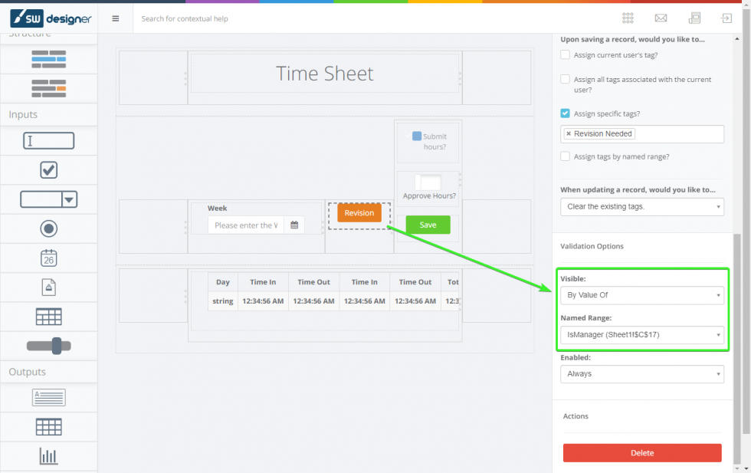Select the bar chart output tool
751x473 pixels.
click(x=49, y=456)
